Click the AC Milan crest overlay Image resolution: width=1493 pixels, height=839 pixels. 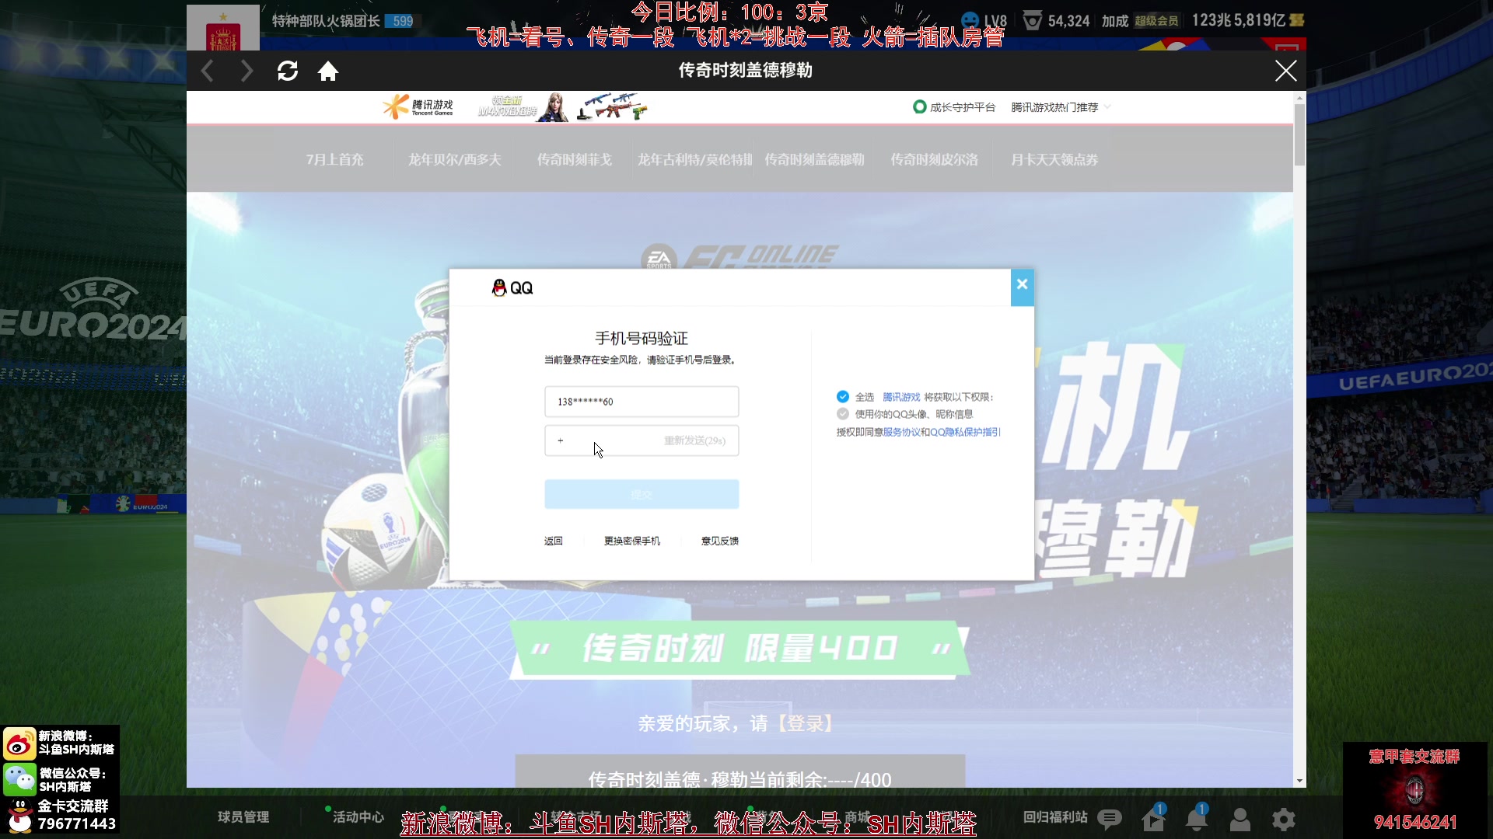(x=1414, y=791)
